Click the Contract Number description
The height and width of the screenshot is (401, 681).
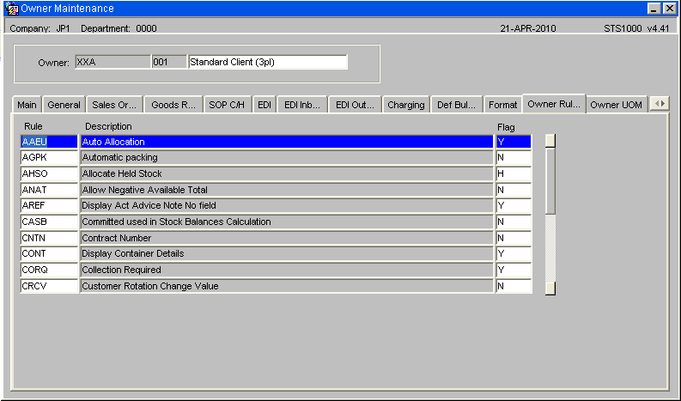(287, 238)
